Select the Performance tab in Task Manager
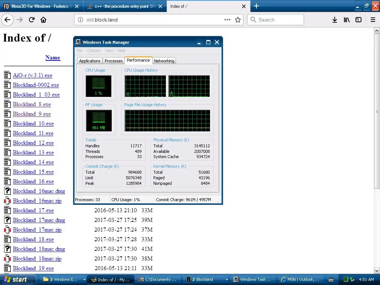380x285 pixels. click(138, 60)
